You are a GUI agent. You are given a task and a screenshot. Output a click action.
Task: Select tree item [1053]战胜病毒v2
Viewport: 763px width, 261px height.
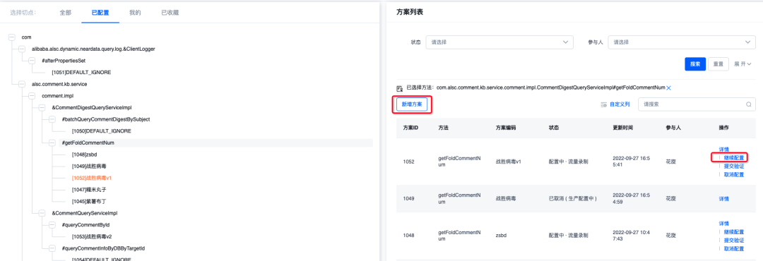click(x=91, y=237)
